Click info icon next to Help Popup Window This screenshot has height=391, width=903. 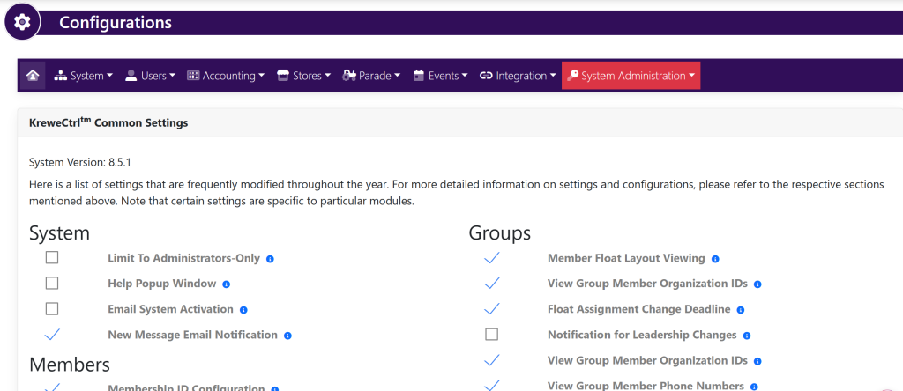coord(227,284)
